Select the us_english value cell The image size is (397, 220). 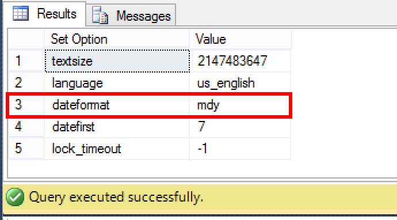[x=240, y=83]
